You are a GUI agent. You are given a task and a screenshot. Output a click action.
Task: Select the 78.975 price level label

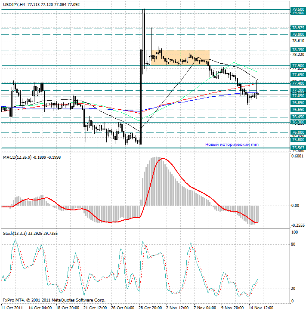pyautogui.click(x=298, y=28)
